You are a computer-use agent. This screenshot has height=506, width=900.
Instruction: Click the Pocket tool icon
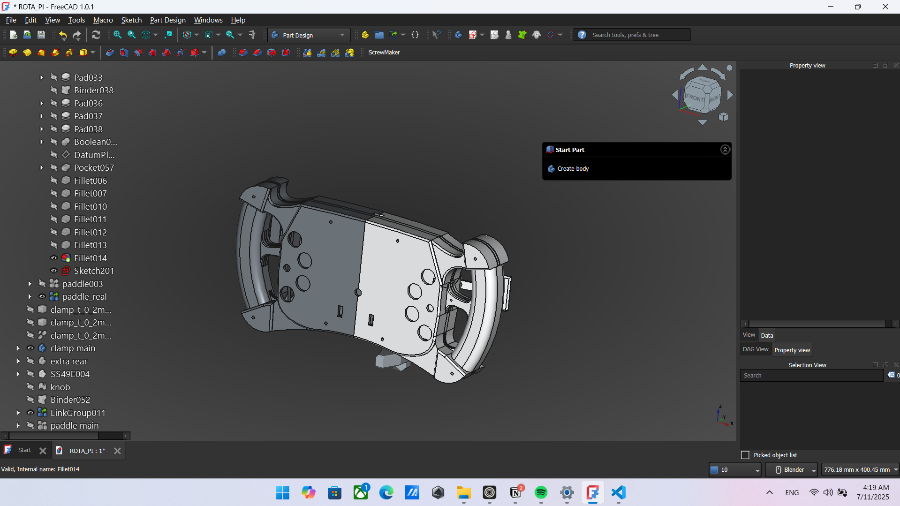(110, 53)
